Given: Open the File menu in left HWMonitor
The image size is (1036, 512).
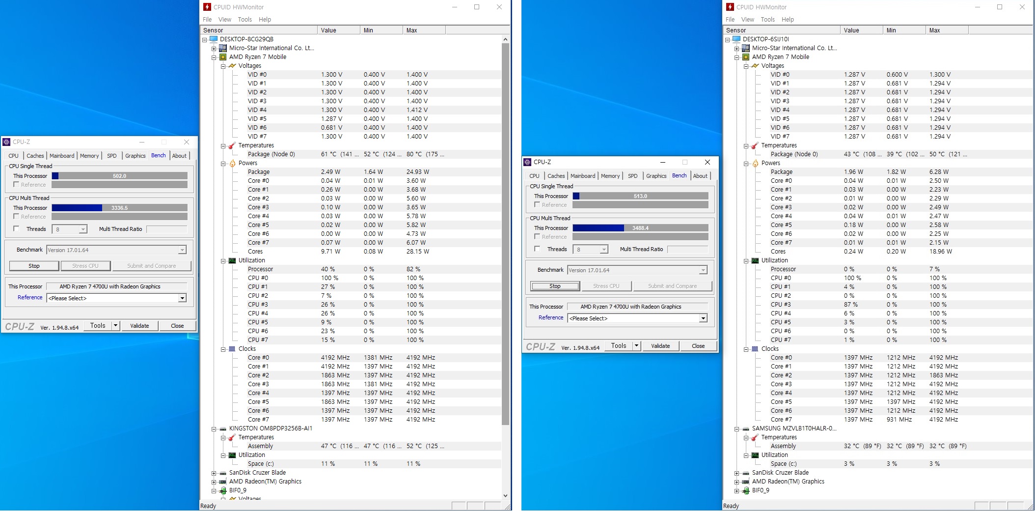Looking at the screenshot, I should (x=207, y=20).
